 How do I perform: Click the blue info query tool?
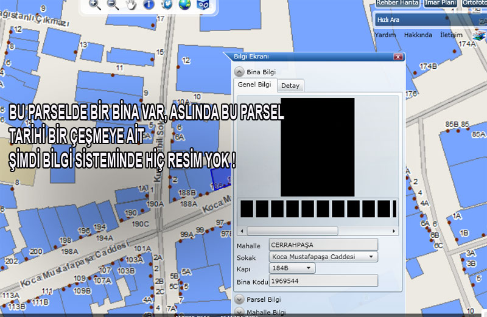click(149, 5)
